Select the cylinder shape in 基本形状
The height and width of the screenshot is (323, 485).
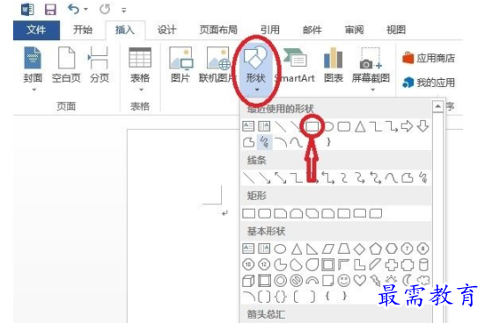pos(423,265)
